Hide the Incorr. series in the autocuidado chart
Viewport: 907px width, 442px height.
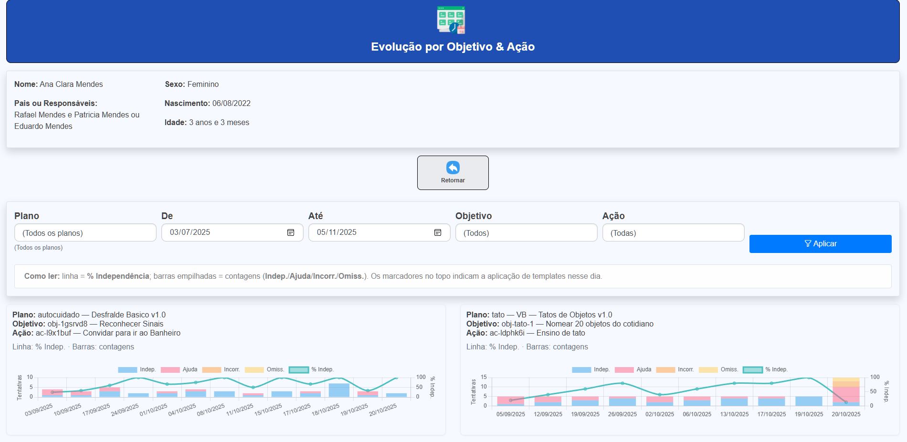pos(221,369)
